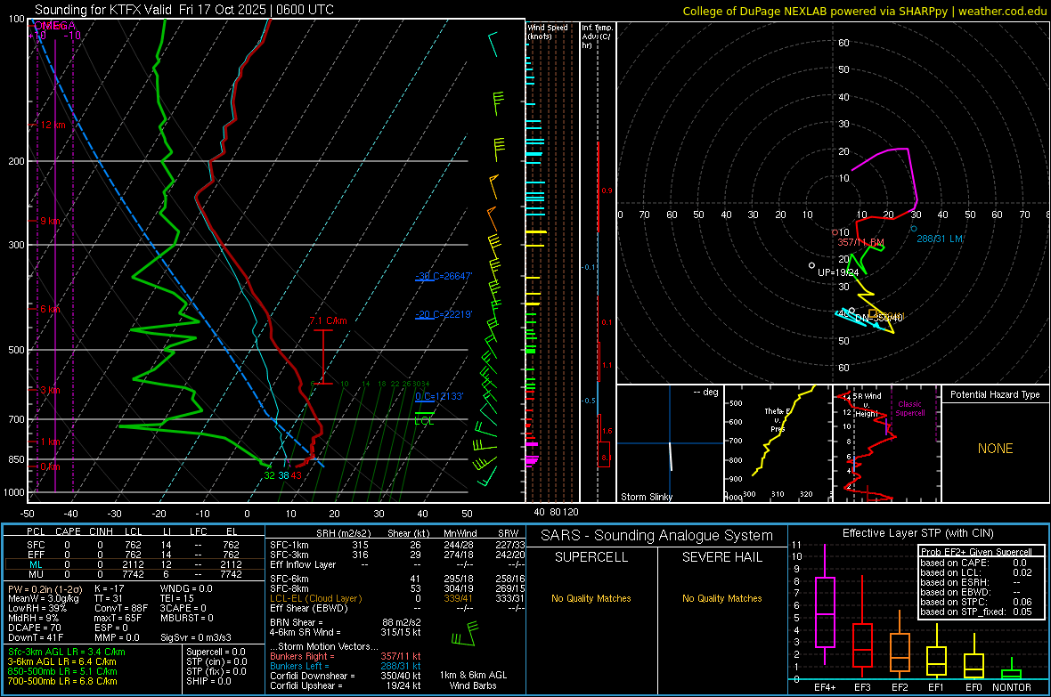Select the "Wind Speed (knots)" panel header
This screenshot has width=1051, height=697.
pyautogui.click(x=548, y=31)
